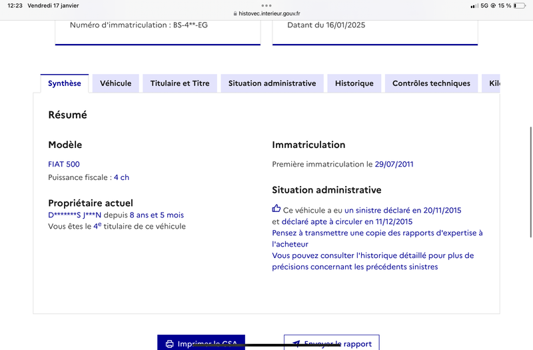Screen dimensions: 533x350
Task: Tap the histovec.interieur.gouv.fr address
Action: [x=269, y=13]
